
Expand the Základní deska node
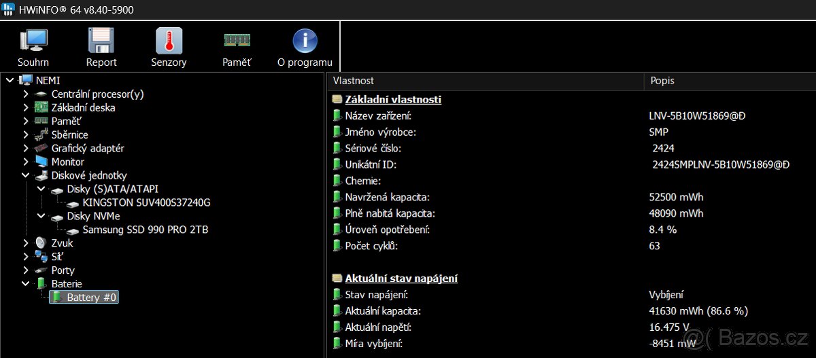(26, 108)
